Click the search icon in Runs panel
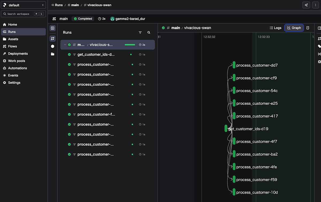Image resolution: width=321 pixels, height=202 pixels. coord(149,32)
